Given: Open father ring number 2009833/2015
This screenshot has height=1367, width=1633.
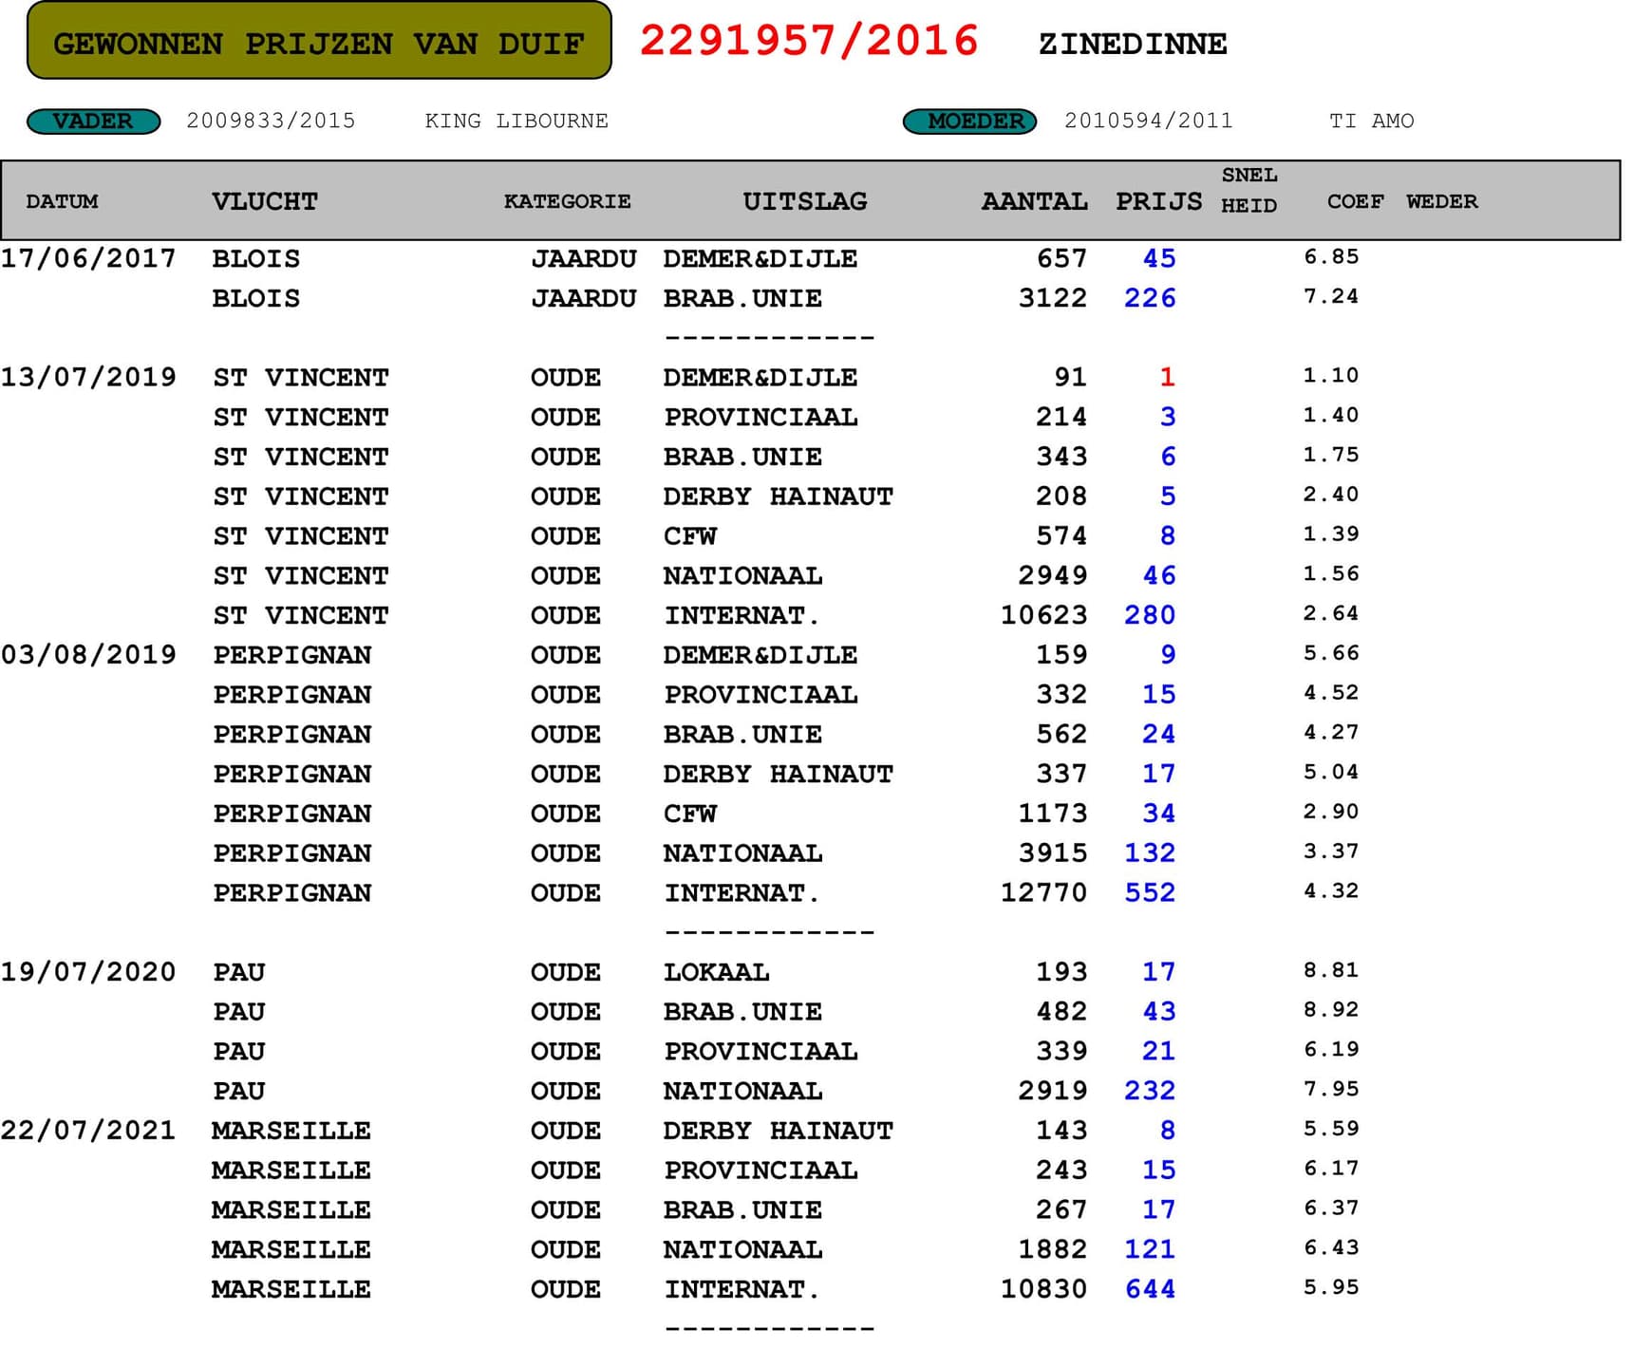Looking at the screenshot, I should pos(271,122).
